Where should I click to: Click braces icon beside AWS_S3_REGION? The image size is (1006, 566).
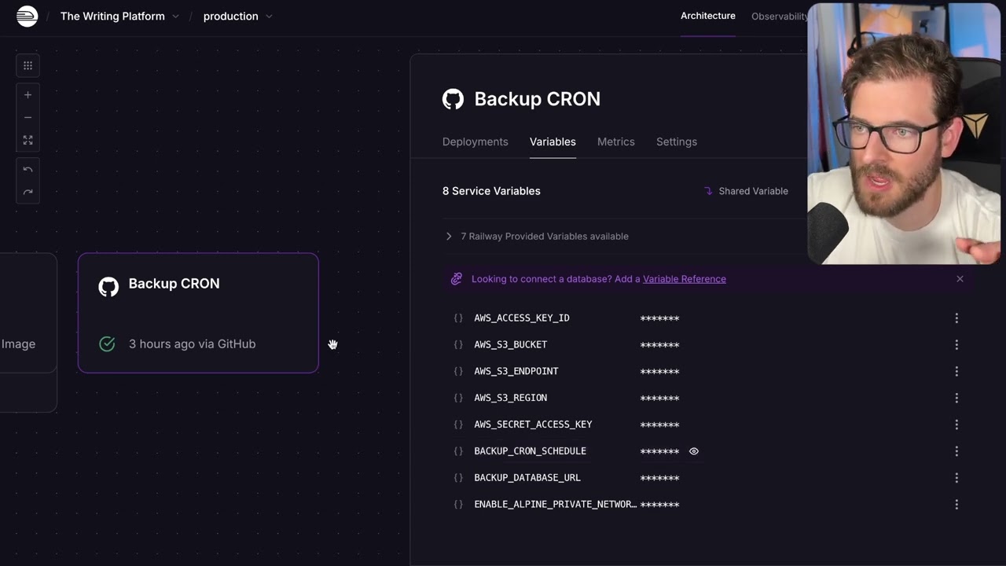[x=458, y=398]
